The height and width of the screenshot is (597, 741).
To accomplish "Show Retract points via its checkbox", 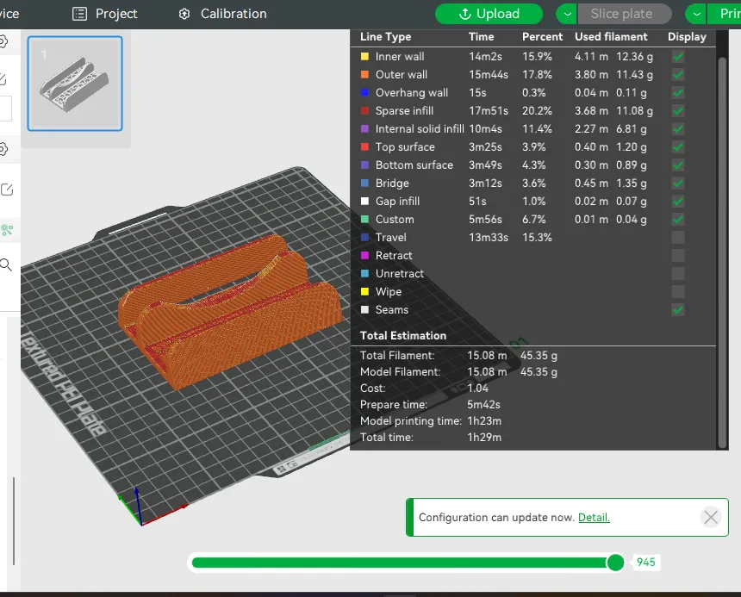I will [x=678, y=256].
